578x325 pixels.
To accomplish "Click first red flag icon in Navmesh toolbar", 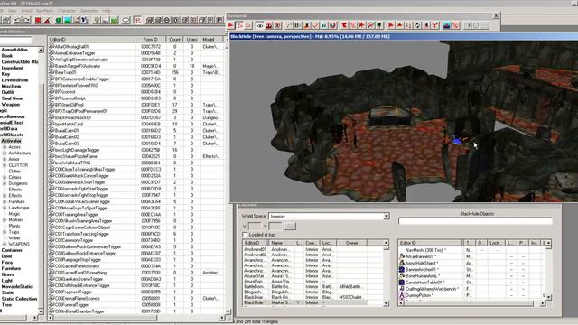I will [x=230, y=25].
